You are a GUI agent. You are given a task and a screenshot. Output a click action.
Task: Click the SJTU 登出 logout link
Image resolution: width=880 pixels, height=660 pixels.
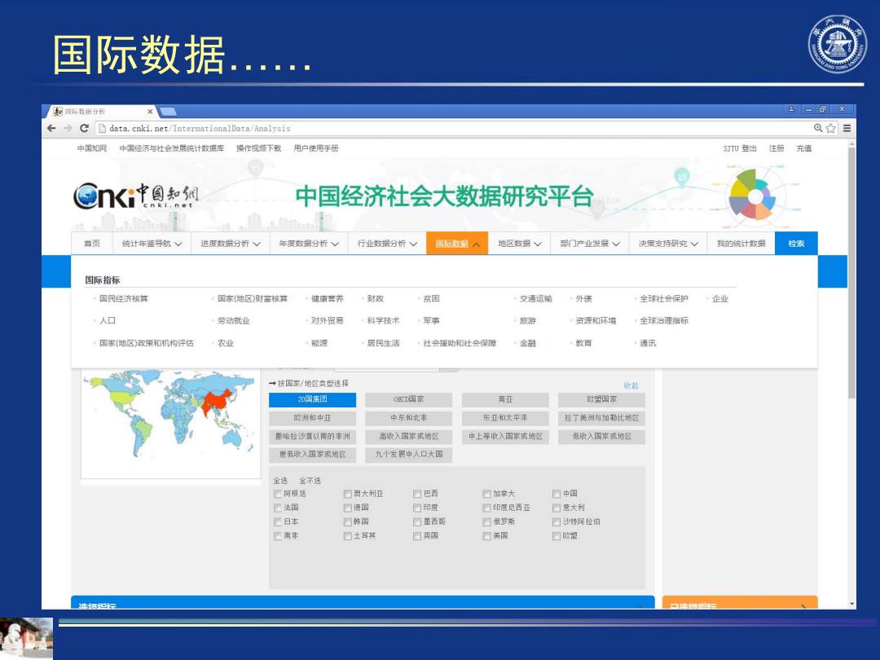point(740,148)
